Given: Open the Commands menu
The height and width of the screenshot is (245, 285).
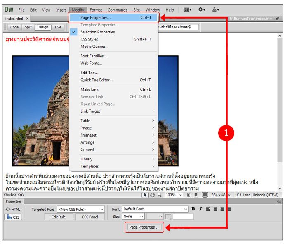Looking at the screenshot, I should tap(117, 10).
